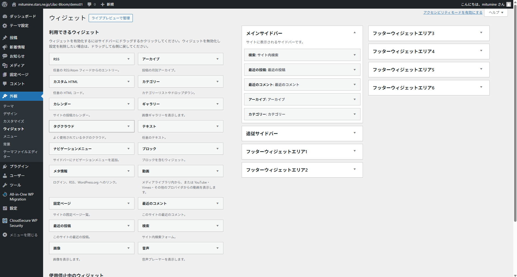
Task: Open the comments bubble icon in admin bar
Action: (89, 4)
